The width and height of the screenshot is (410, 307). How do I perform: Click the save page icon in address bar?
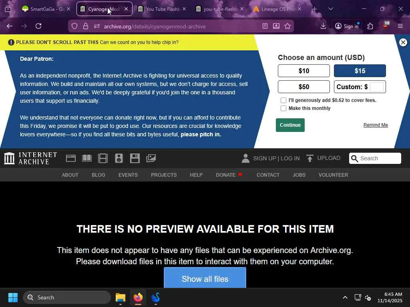point(276,26)
